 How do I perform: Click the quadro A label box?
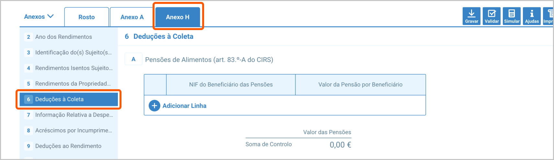(133, 59)
